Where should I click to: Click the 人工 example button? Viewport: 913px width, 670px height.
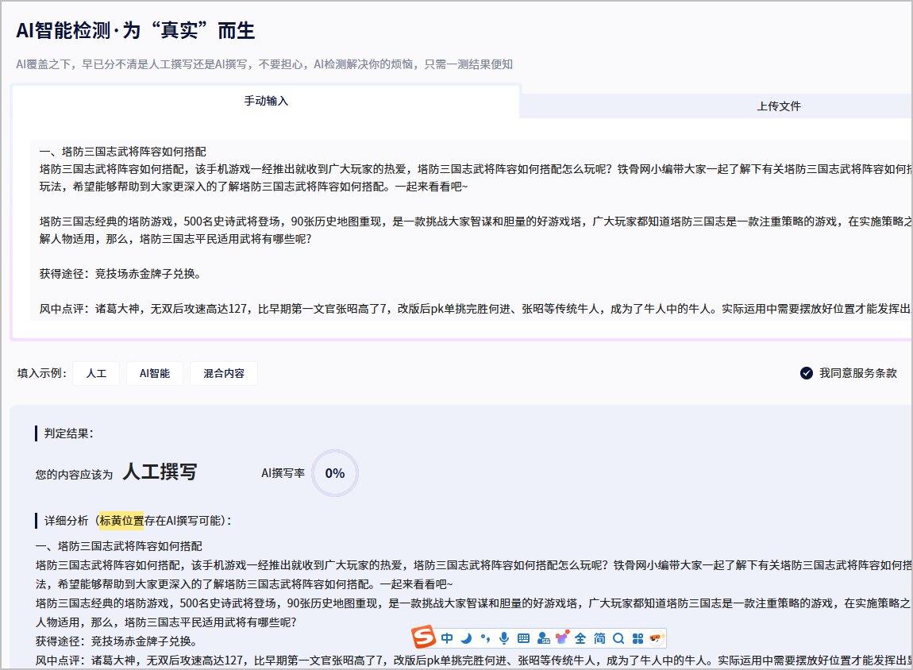click(x=96, y=373)
